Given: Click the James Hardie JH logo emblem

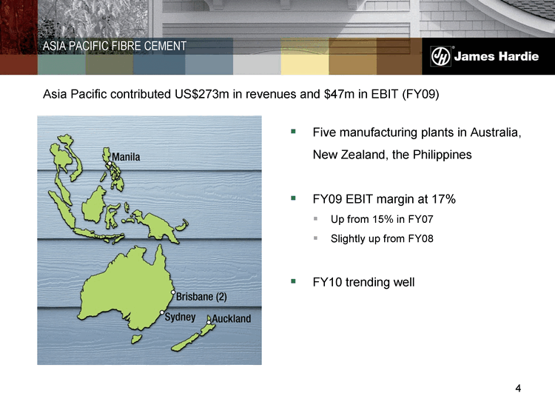Looking at the screenshot, I should [443, 57].
